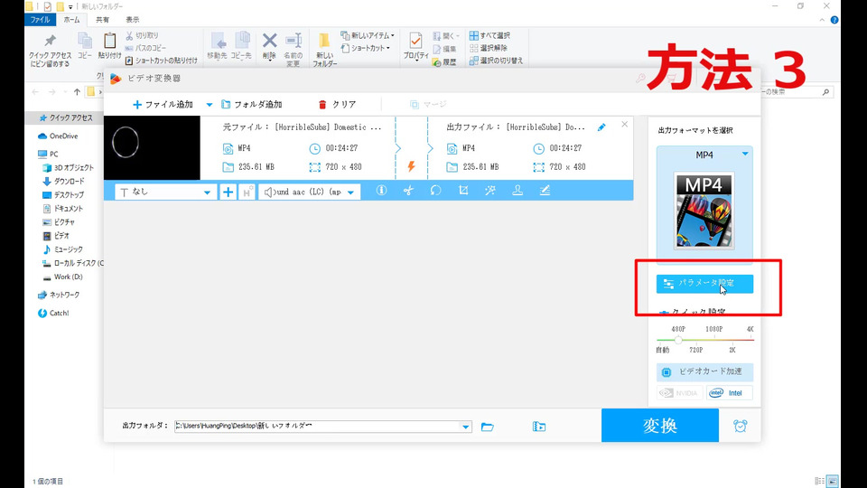
Task: Open the ファイル tab in Explorer
Action: click(x=40, y=20)
